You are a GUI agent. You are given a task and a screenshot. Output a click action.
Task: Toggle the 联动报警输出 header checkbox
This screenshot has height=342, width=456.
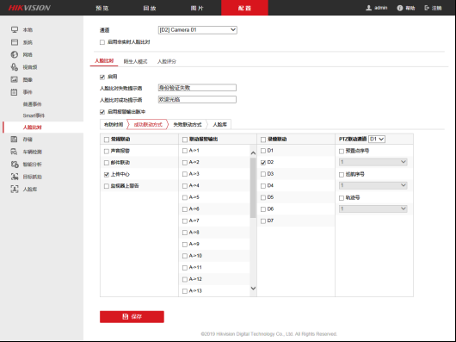tap(185, 140)
